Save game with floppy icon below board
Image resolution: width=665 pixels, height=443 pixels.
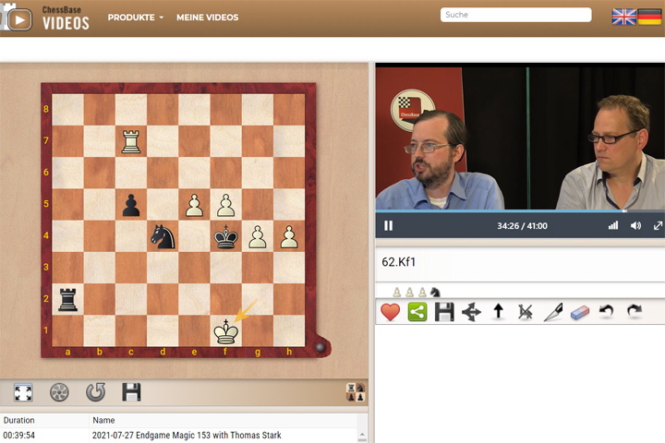[131, 392]
